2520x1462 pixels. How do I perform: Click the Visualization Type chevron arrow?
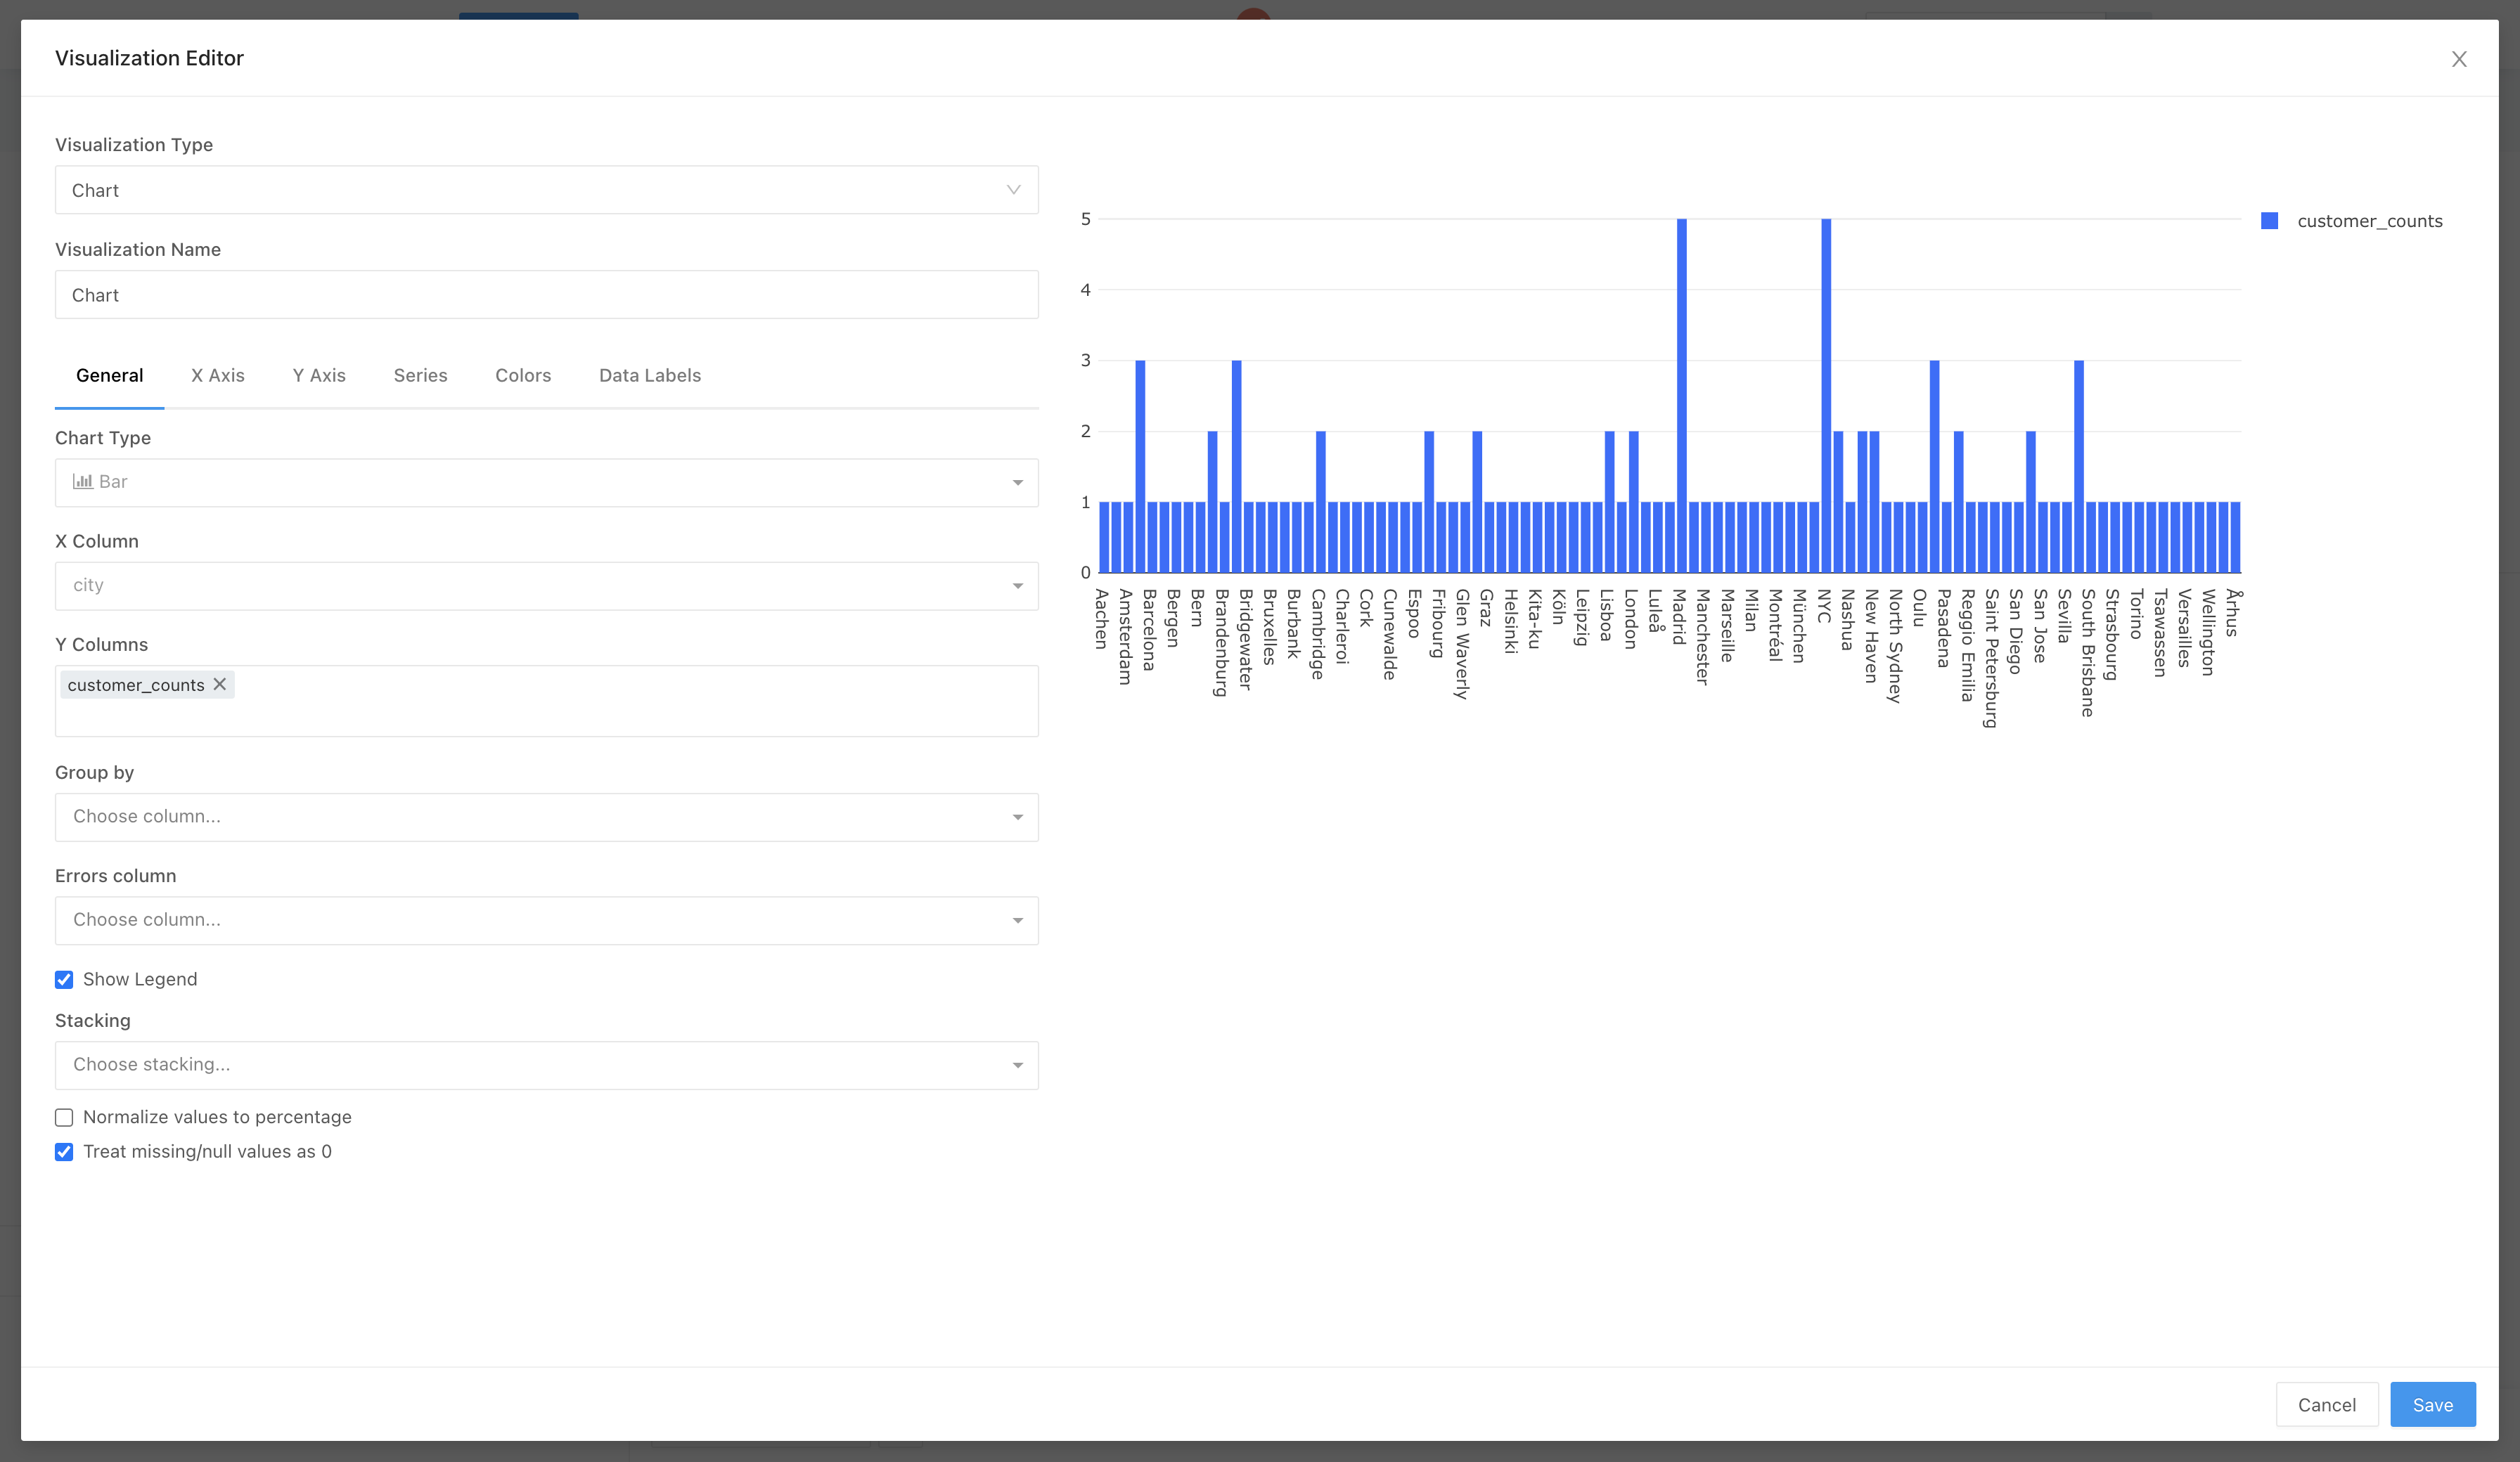[x=1013, y=190]
